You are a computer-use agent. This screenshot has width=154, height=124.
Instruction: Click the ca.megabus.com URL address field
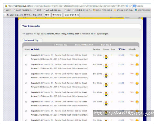pyautogui.click(x=66, y=6)
